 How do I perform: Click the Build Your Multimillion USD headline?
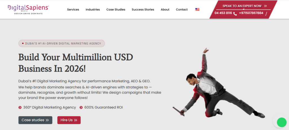pyautogui.click(x=76, y=63)
